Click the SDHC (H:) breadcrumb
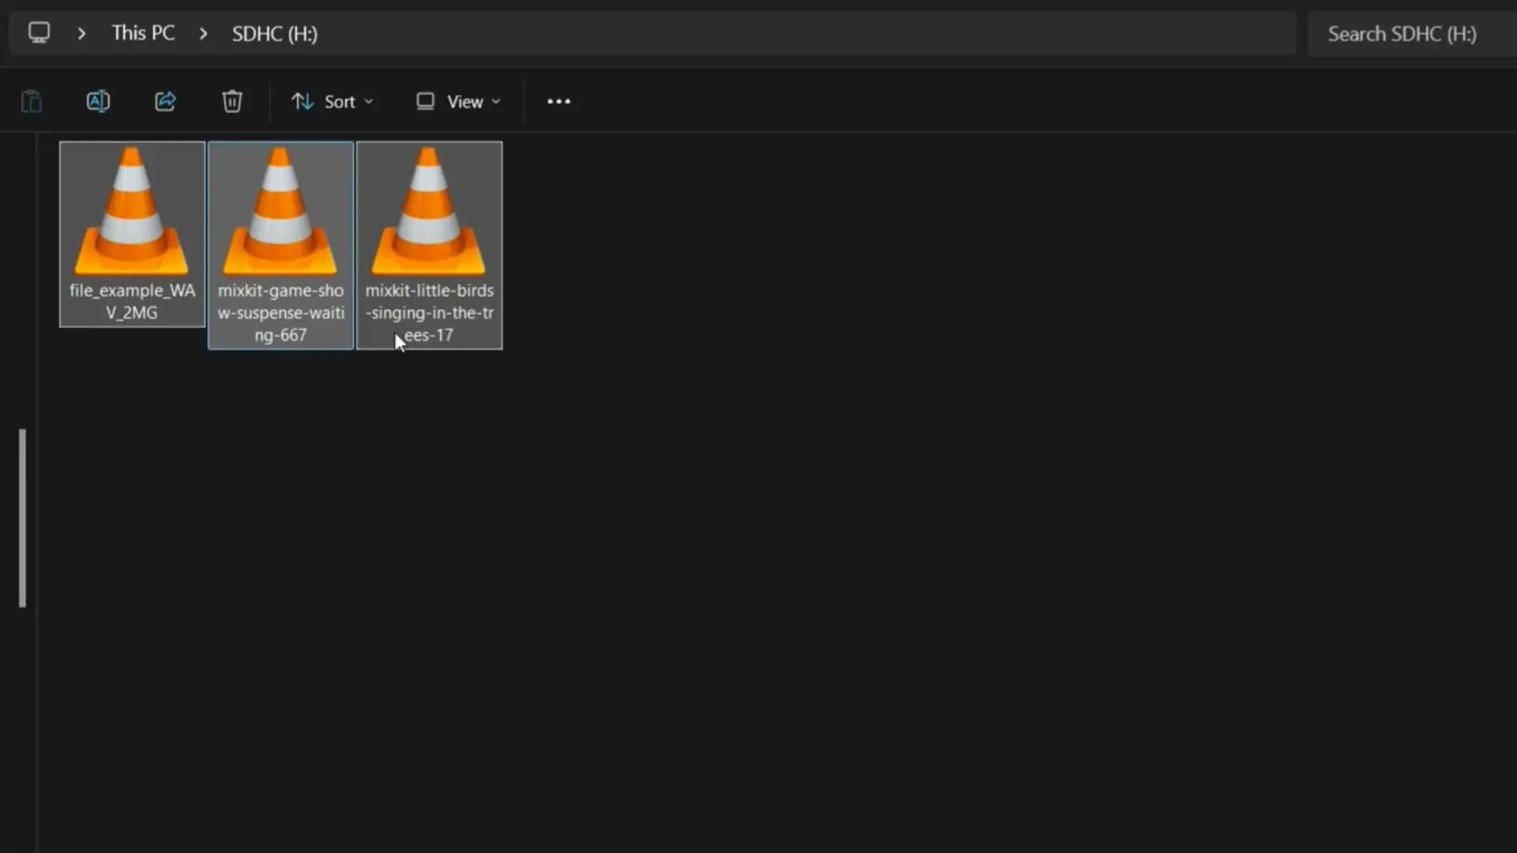The image size is (1517, 853). 274,34
